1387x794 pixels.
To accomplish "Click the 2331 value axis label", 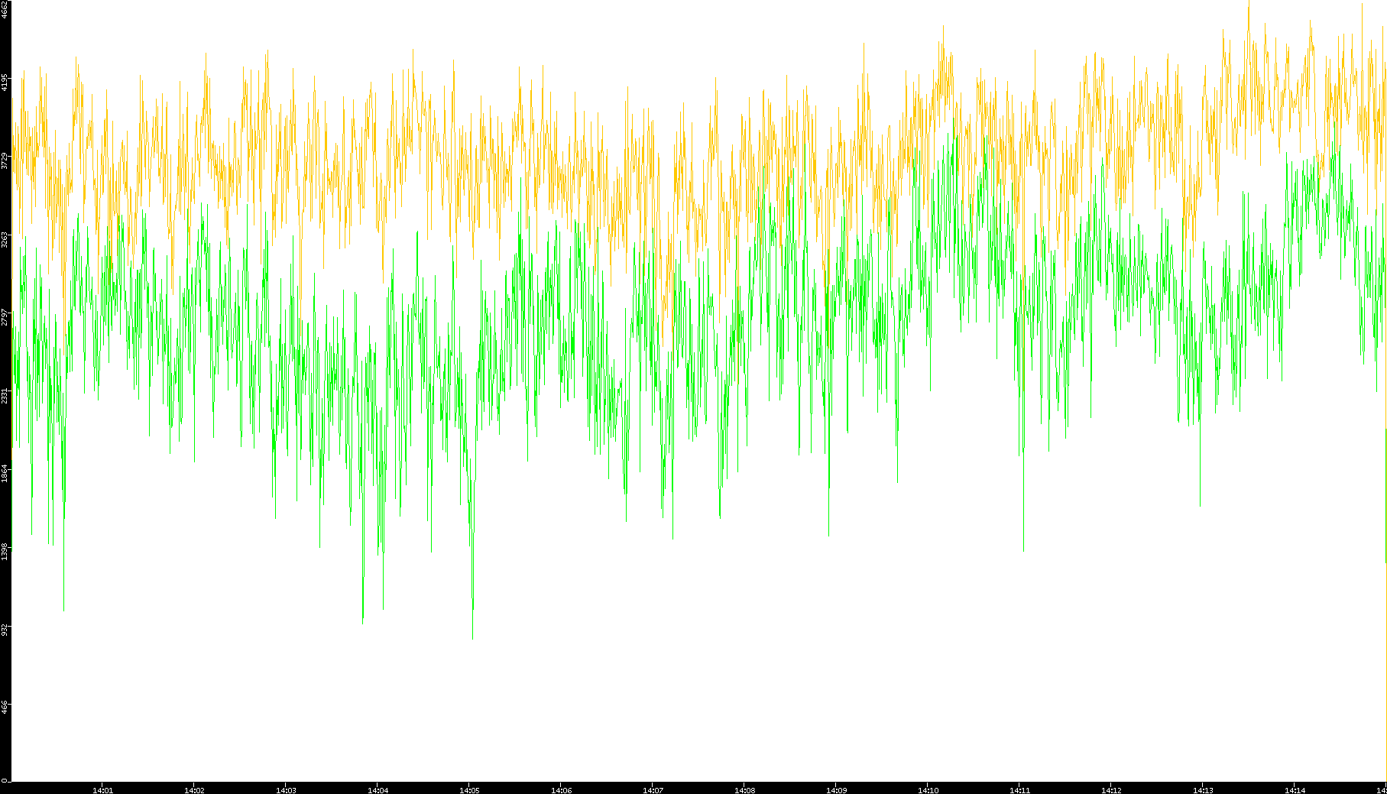I will coord(5,395).
